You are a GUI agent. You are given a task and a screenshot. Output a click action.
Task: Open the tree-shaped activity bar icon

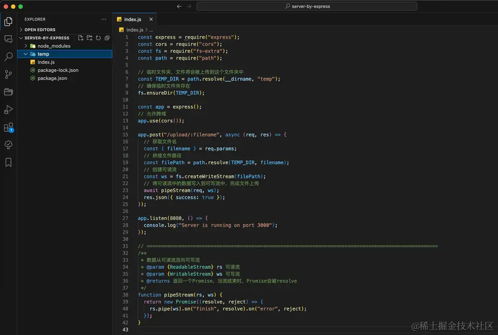[8, 145]
